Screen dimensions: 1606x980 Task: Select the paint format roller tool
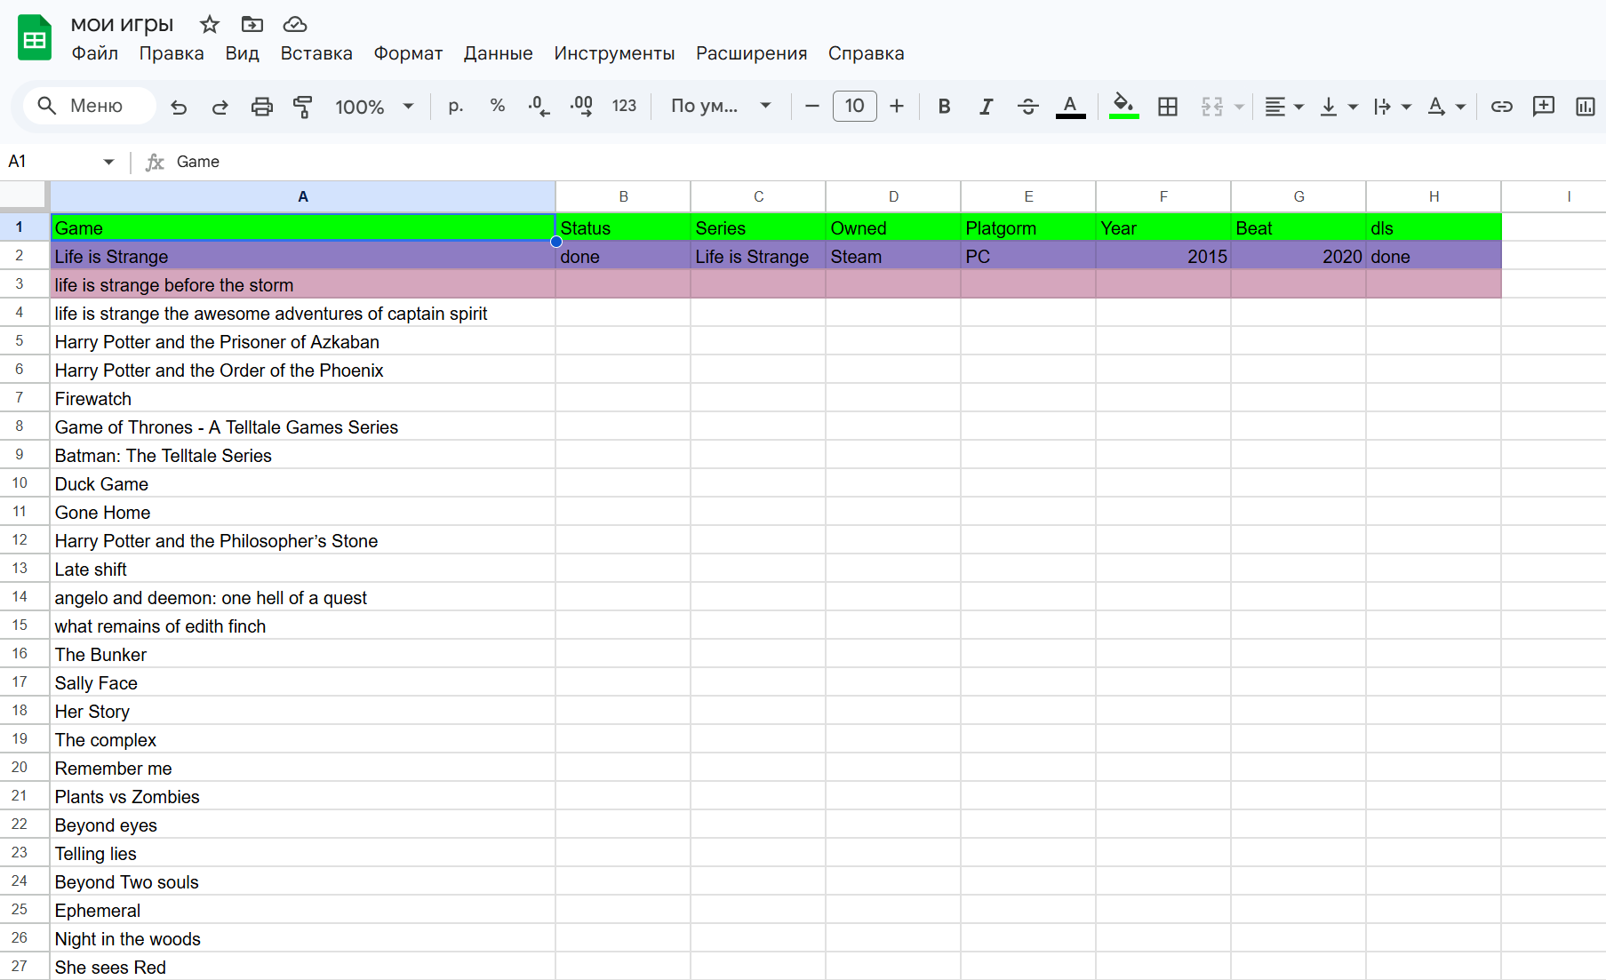302,107
